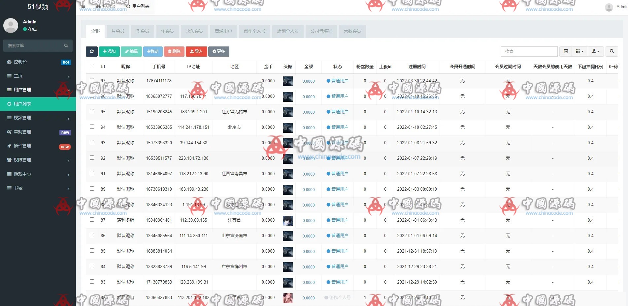Expand the 游戏中心 sidebar menu
Screen dimensions: 628x306
point(38,174)
